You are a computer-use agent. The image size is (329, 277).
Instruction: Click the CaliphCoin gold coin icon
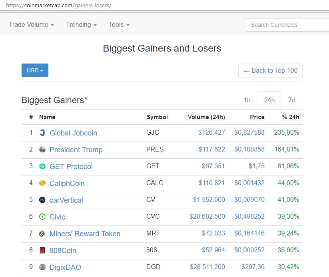pos(42,183)
